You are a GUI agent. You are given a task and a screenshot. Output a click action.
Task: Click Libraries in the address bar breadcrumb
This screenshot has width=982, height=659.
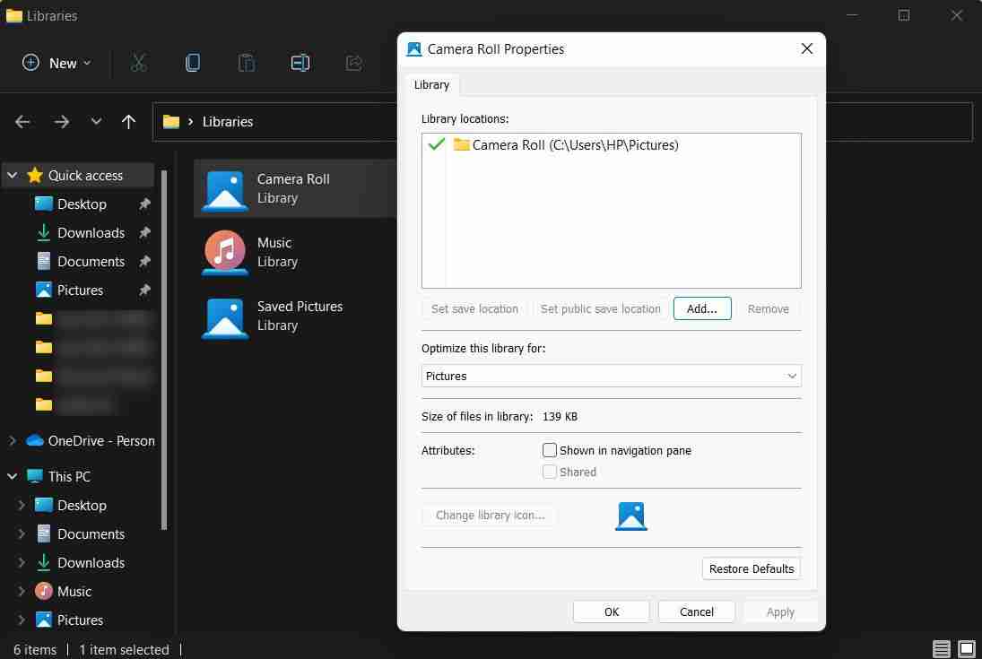click(x=228, y=121)
